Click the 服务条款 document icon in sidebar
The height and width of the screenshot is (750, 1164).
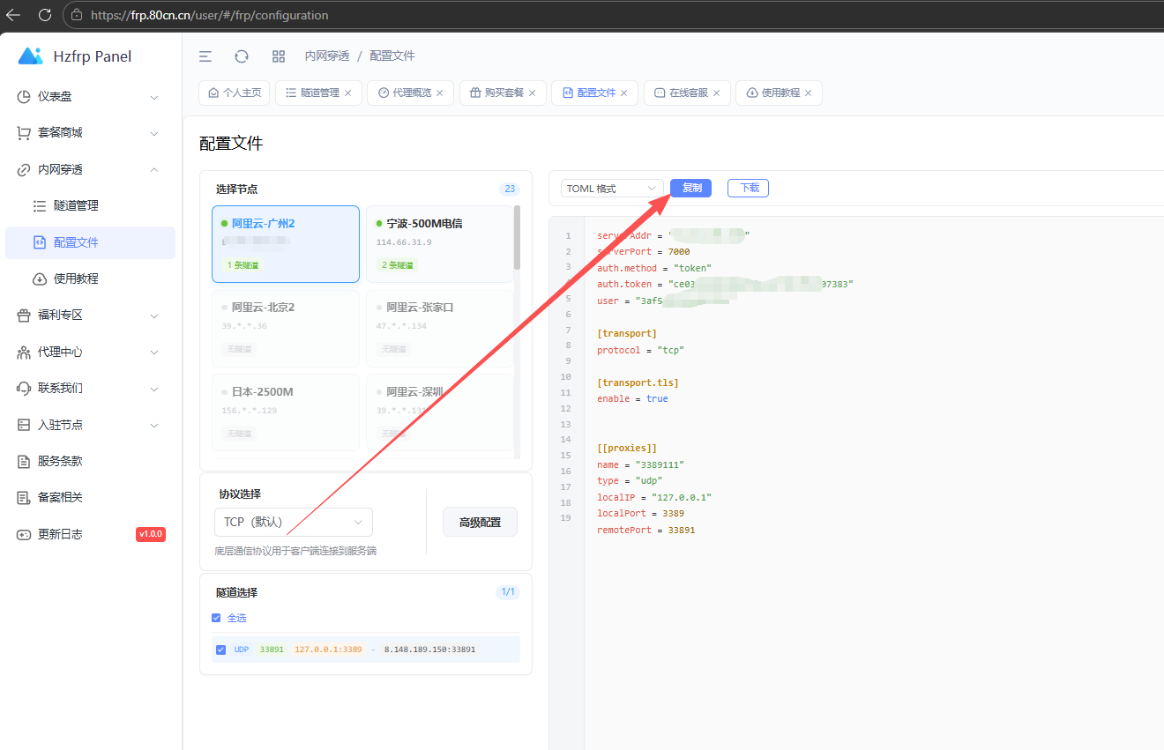(x=24, y=462)
